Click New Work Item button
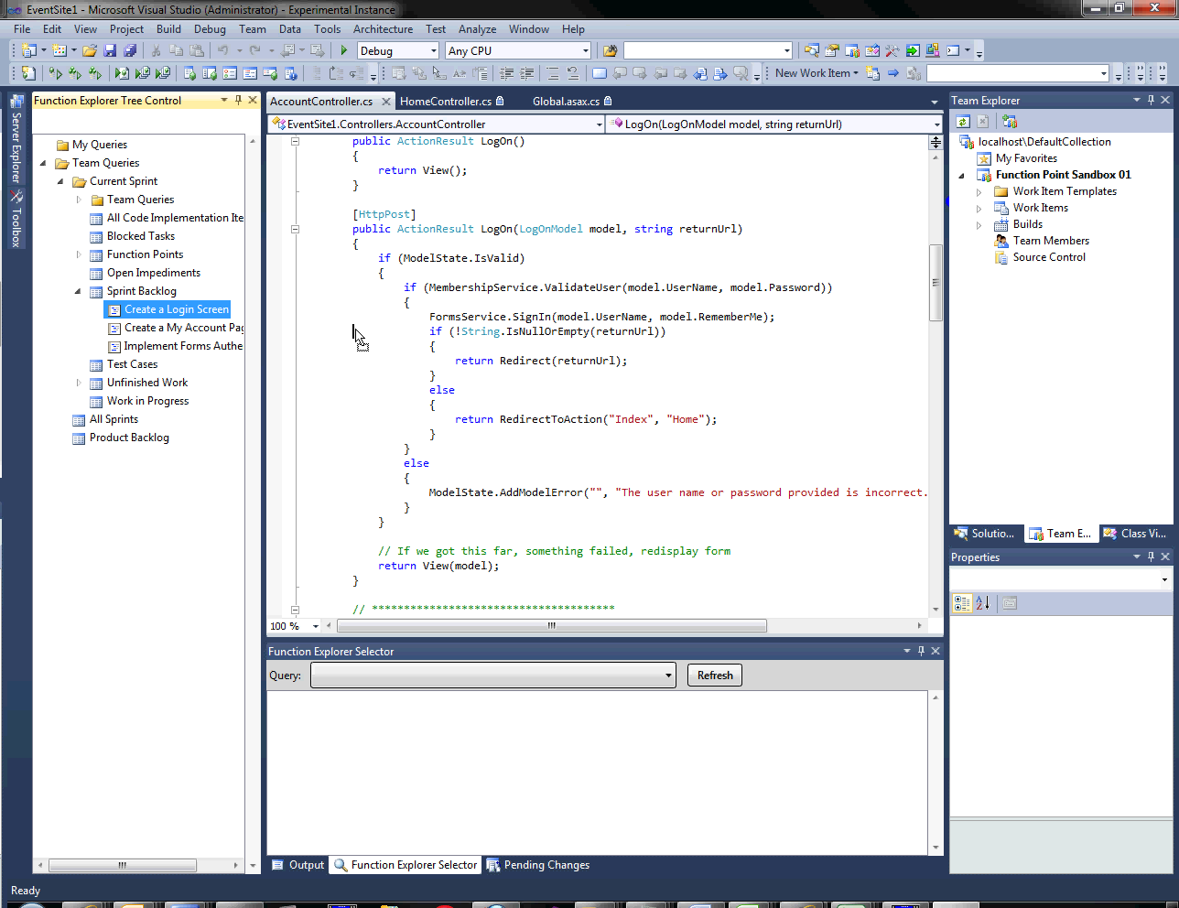 [817, 73]
